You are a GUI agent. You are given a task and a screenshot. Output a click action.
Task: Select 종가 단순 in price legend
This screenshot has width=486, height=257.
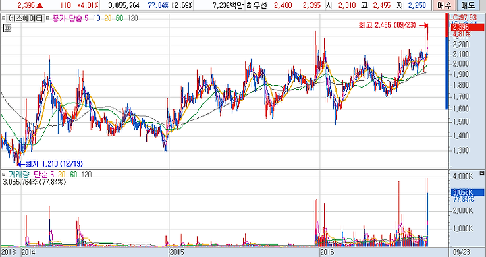click(x=67, y=18)
